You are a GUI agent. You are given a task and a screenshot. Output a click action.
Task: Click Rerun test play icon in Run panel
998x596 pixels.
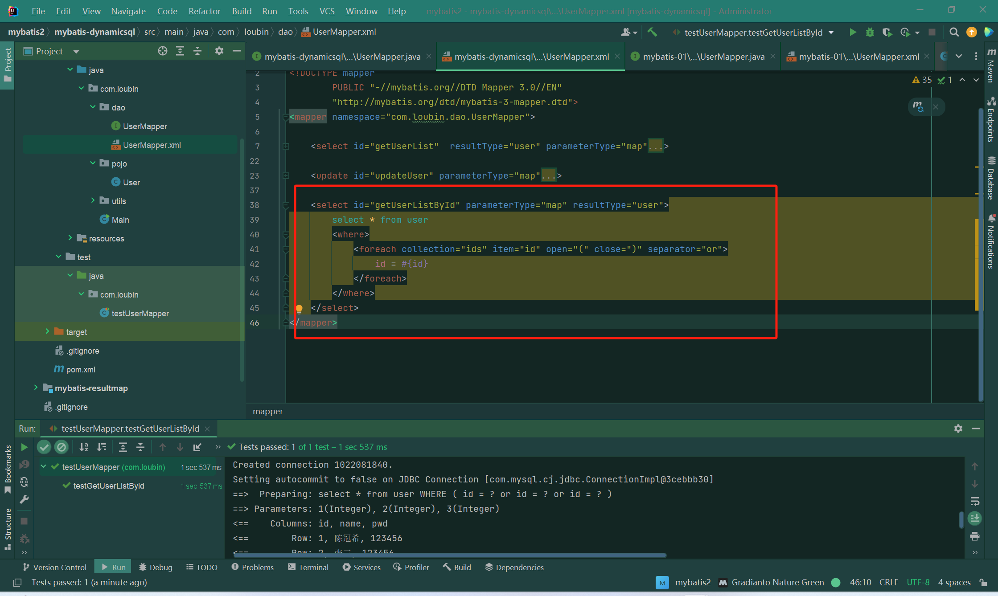(25, 447)
